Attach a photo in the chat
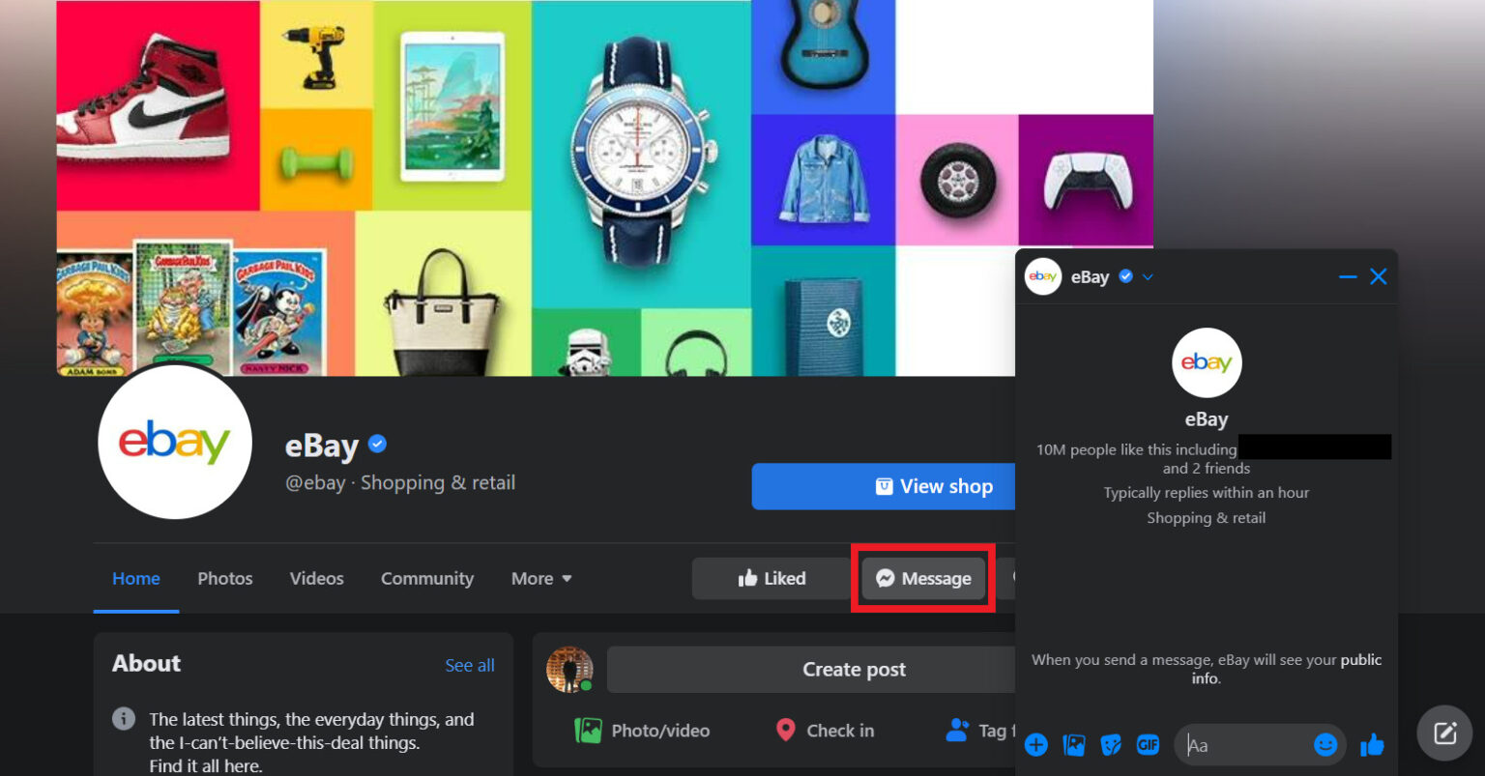 (x=1073, y=744)
